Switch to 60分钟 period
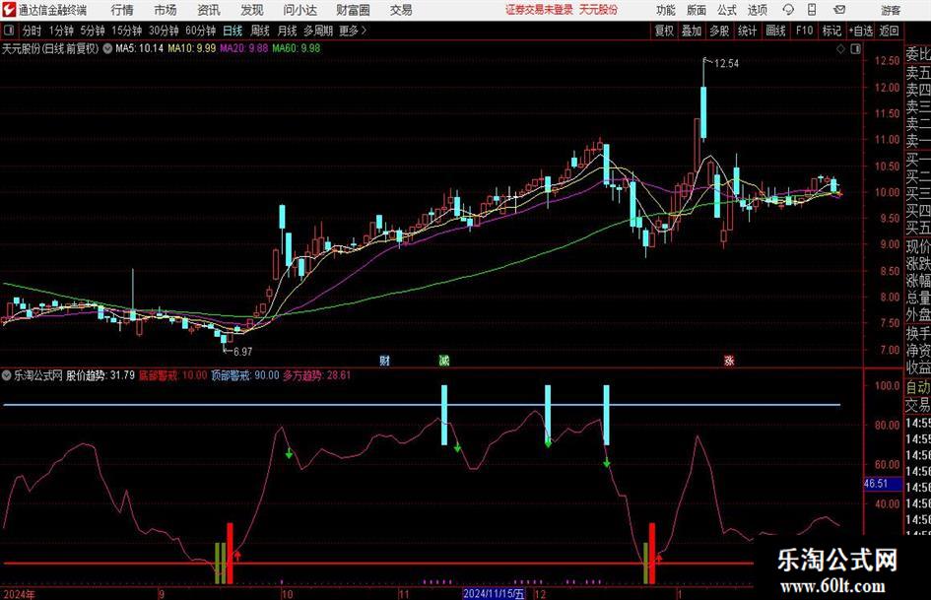Screen dimensions: 931x600 coord(200,31)
